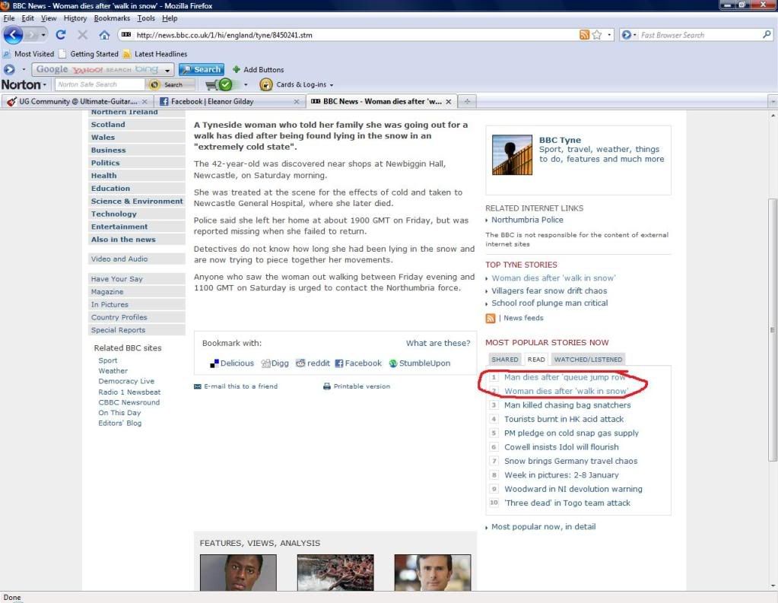778x603 pixels.
Task: Open the File menu
Action: (9, 18)
